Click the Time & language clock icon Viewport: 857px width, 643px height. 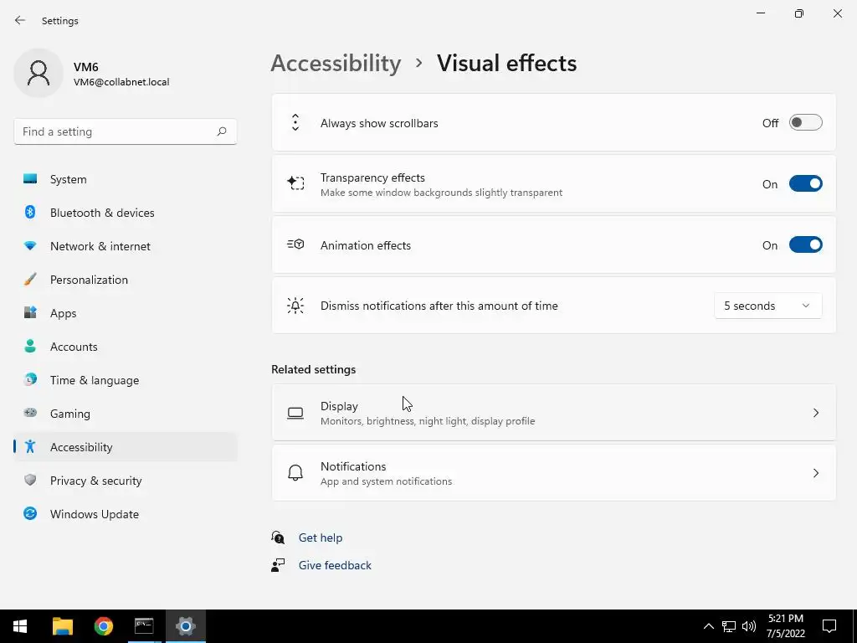(30, 380)
